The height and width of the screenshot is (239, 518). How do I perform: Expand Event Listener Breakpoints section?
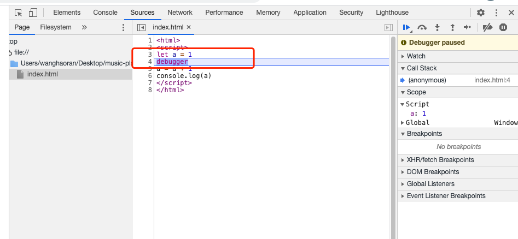click(458, 196)
